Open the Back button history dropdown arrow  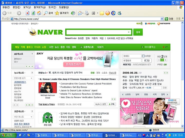(14, 13)
